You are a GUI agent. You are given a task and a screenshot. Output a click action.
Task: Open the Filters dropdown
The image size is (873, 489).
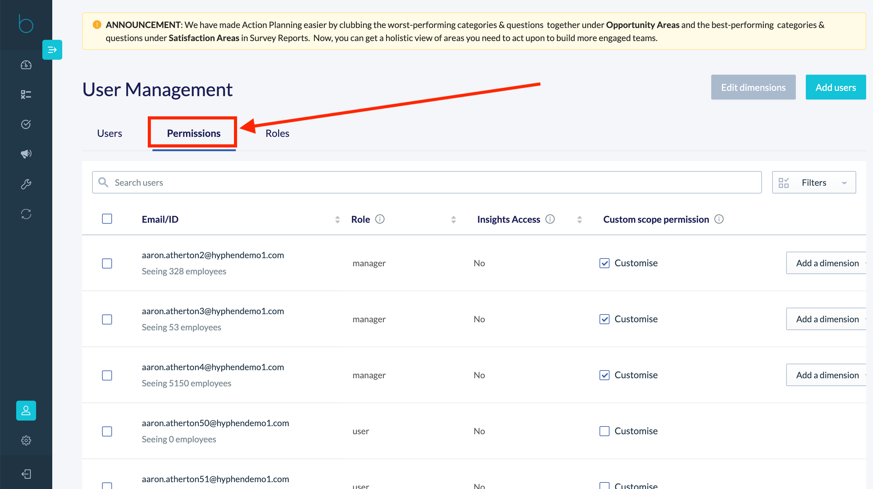[814, 182]
